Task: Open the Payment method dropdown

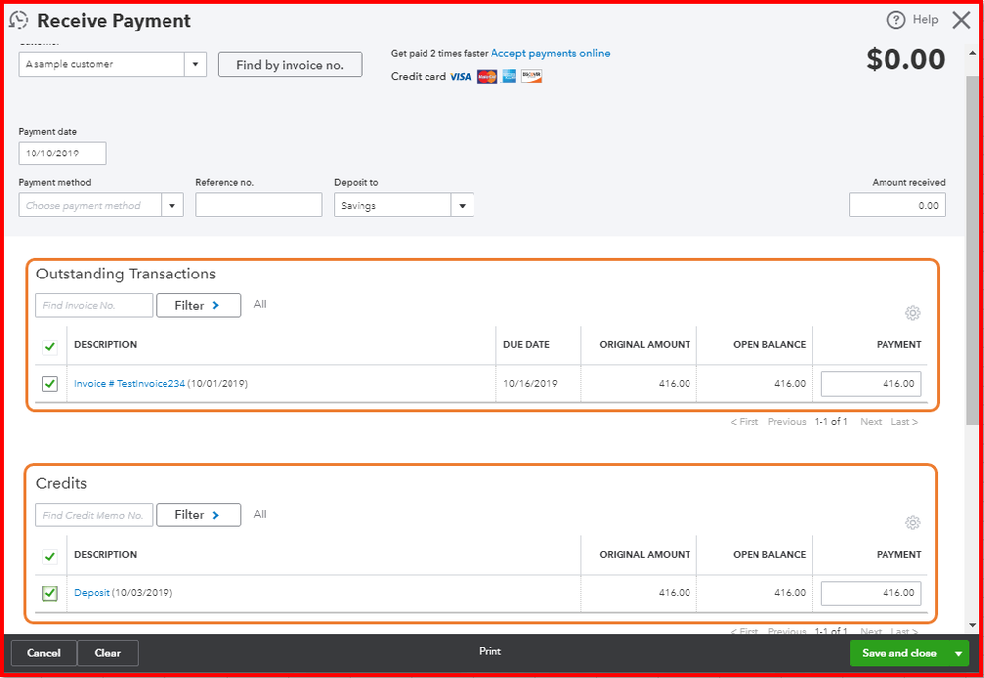Action: tap(171, 205)
